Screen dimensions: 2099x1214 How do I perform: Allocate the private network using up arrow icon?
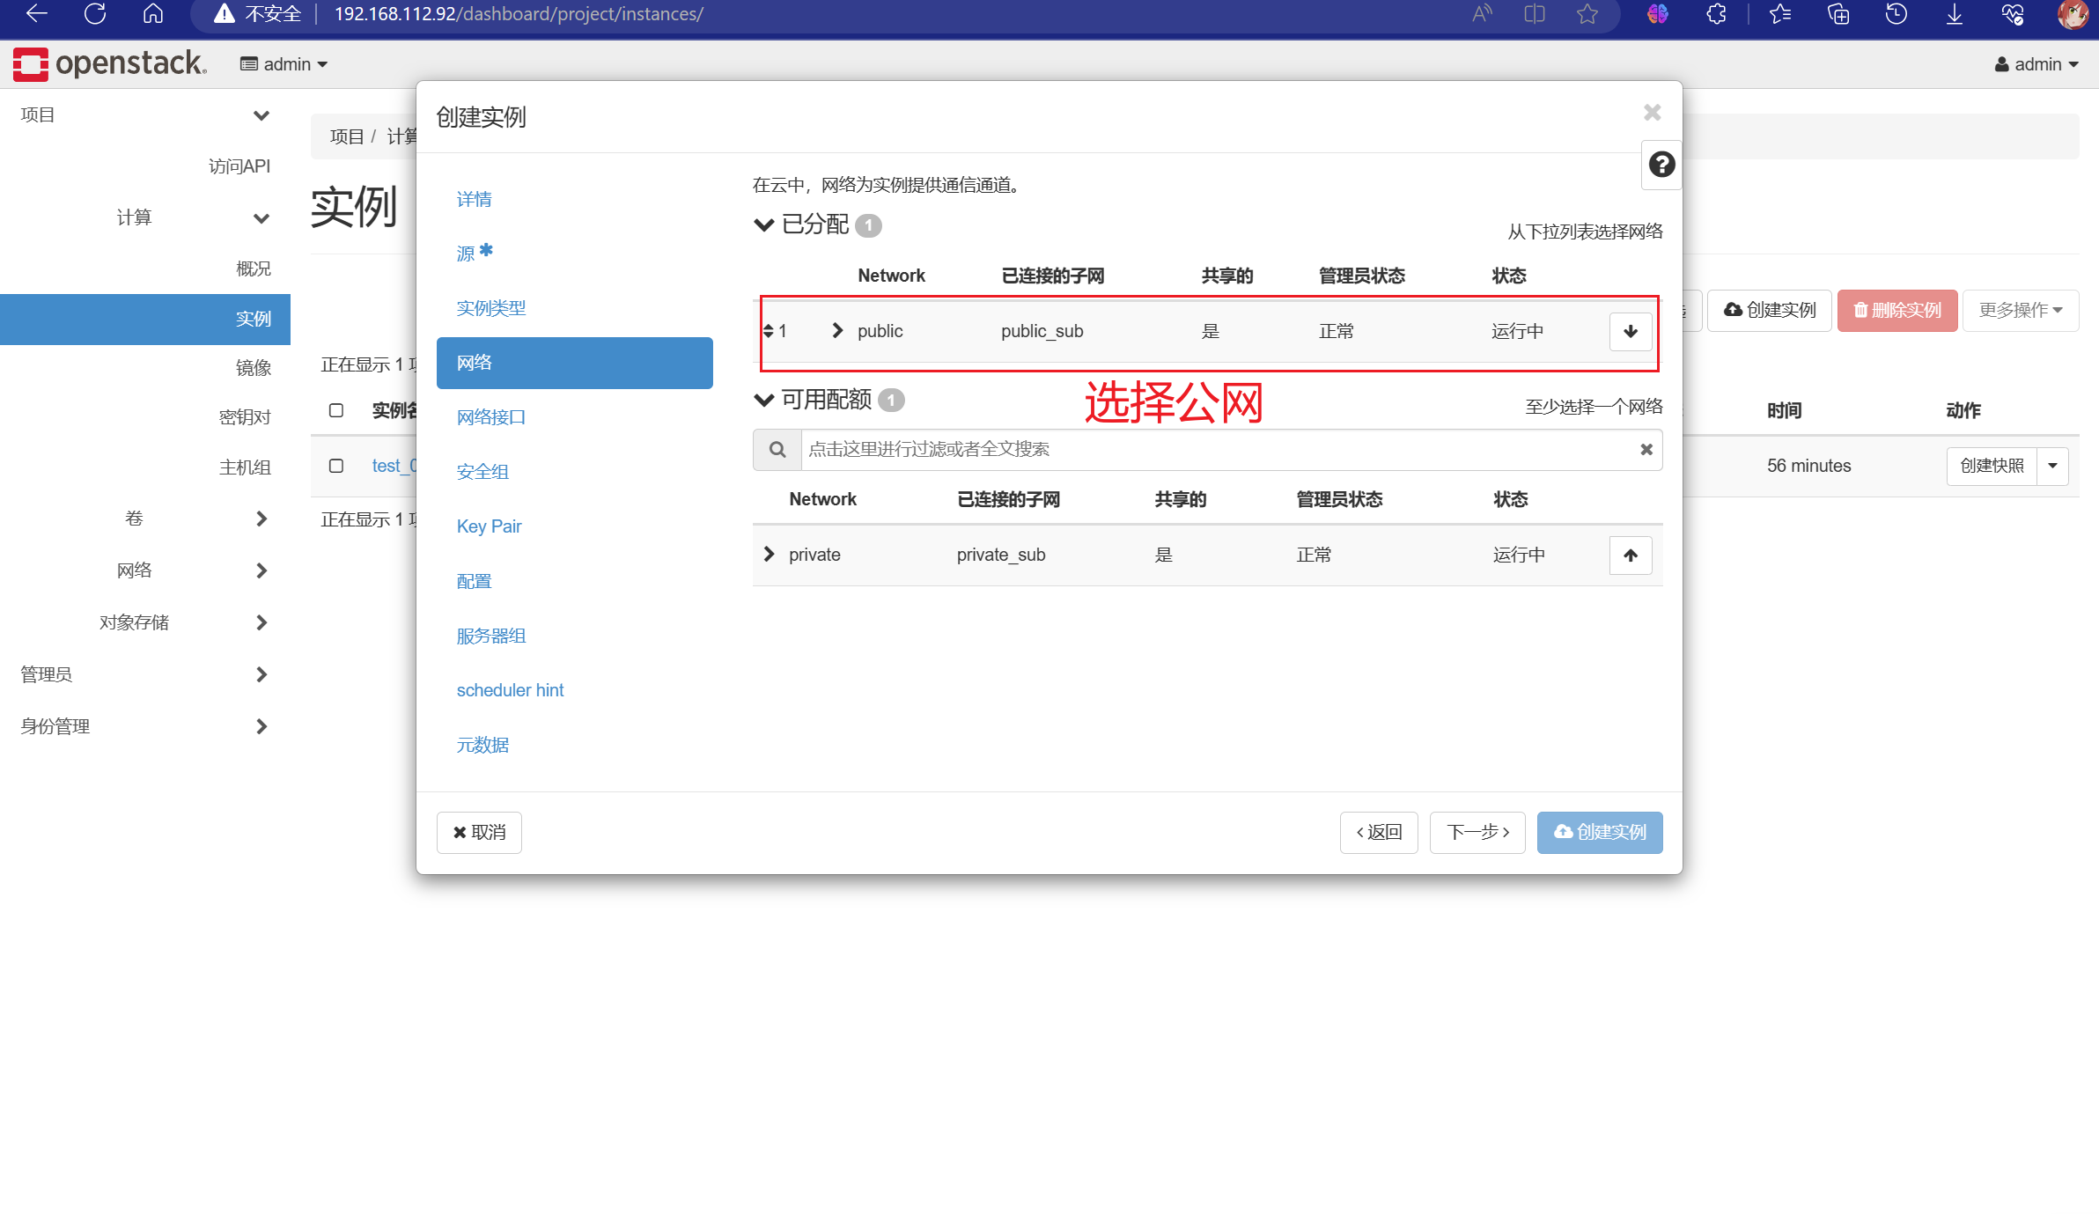[1630, 555]
